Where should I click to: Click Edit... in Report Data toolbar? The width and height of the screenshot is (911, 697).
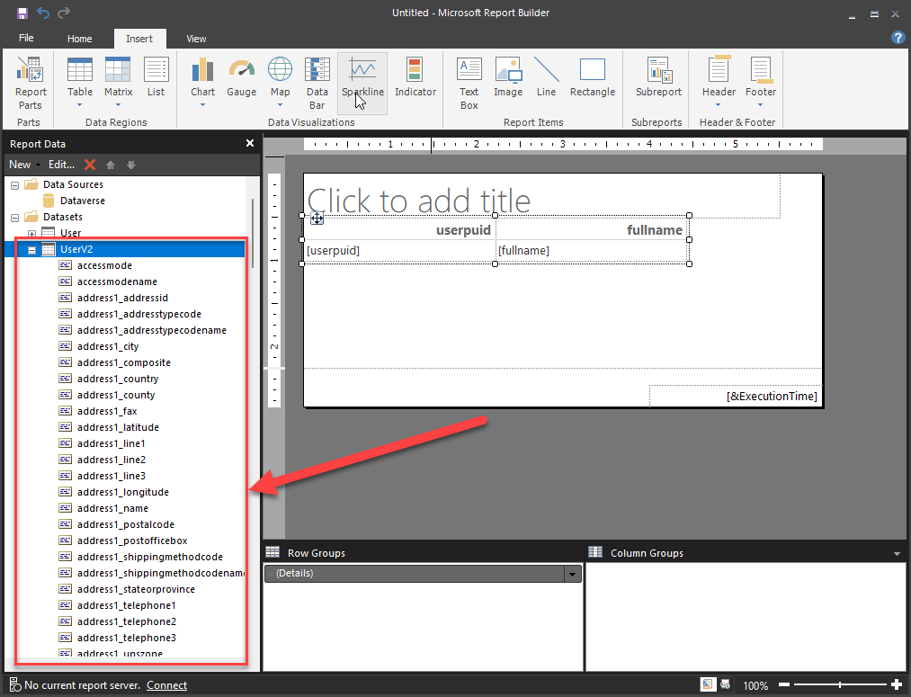[61, 165]
